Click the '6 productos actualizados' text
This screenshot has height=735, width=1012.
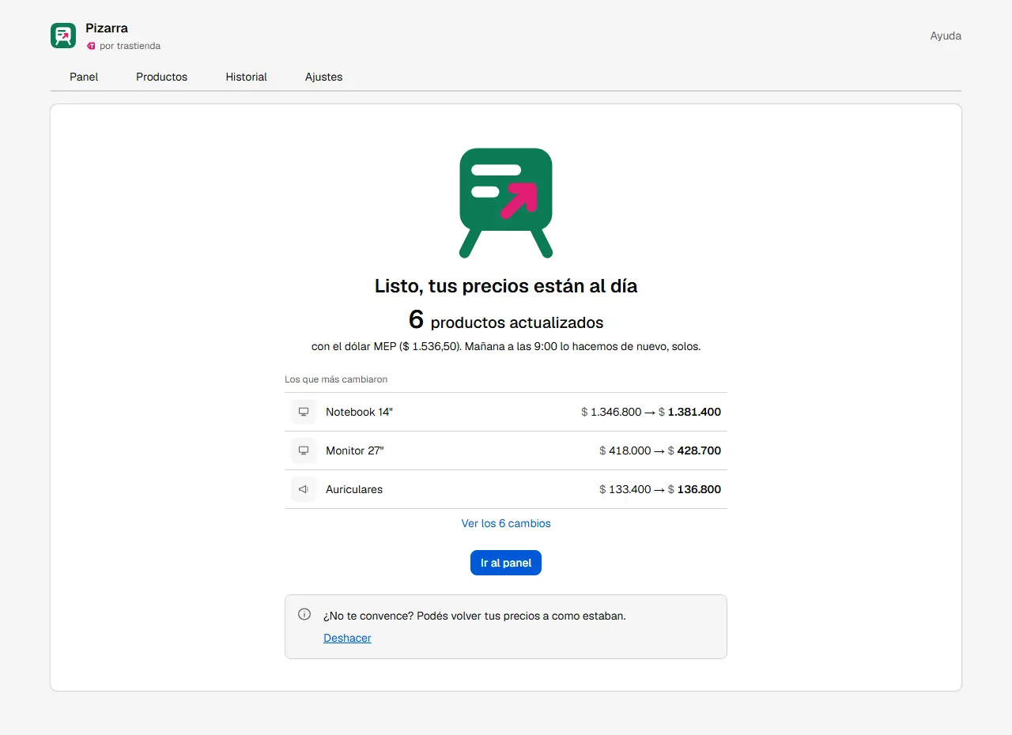click(x=506, y=320)
